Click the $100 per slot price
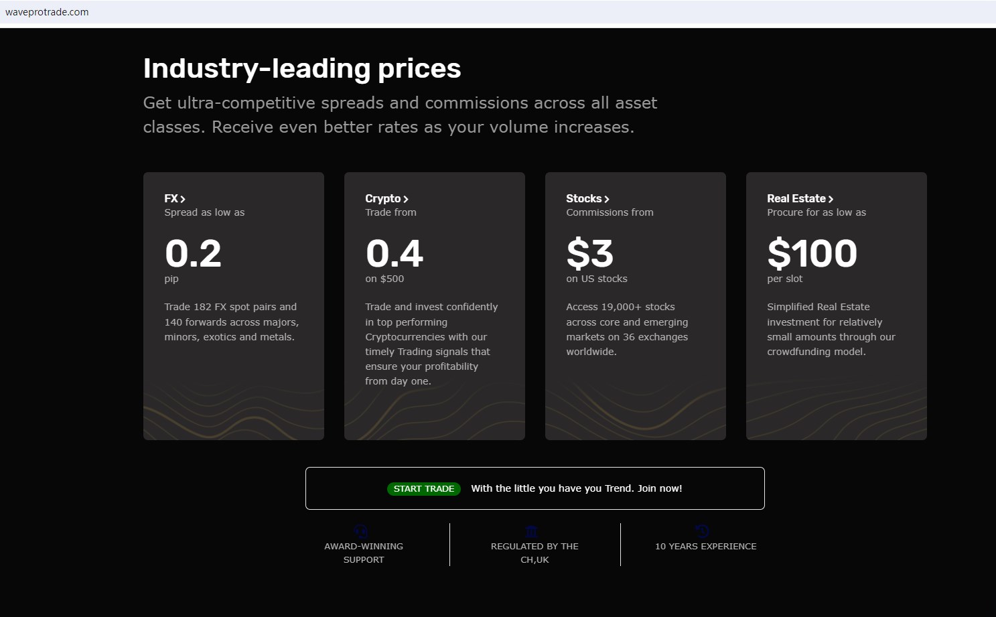 pyautogui.click(x=812, y=253)
